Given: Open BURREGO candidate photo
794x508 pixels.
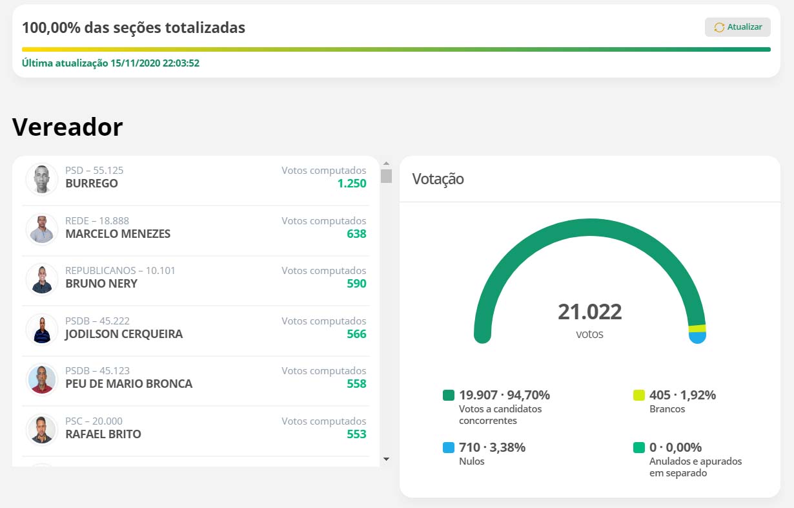Looking at the screenshot, I should [42, 179].
